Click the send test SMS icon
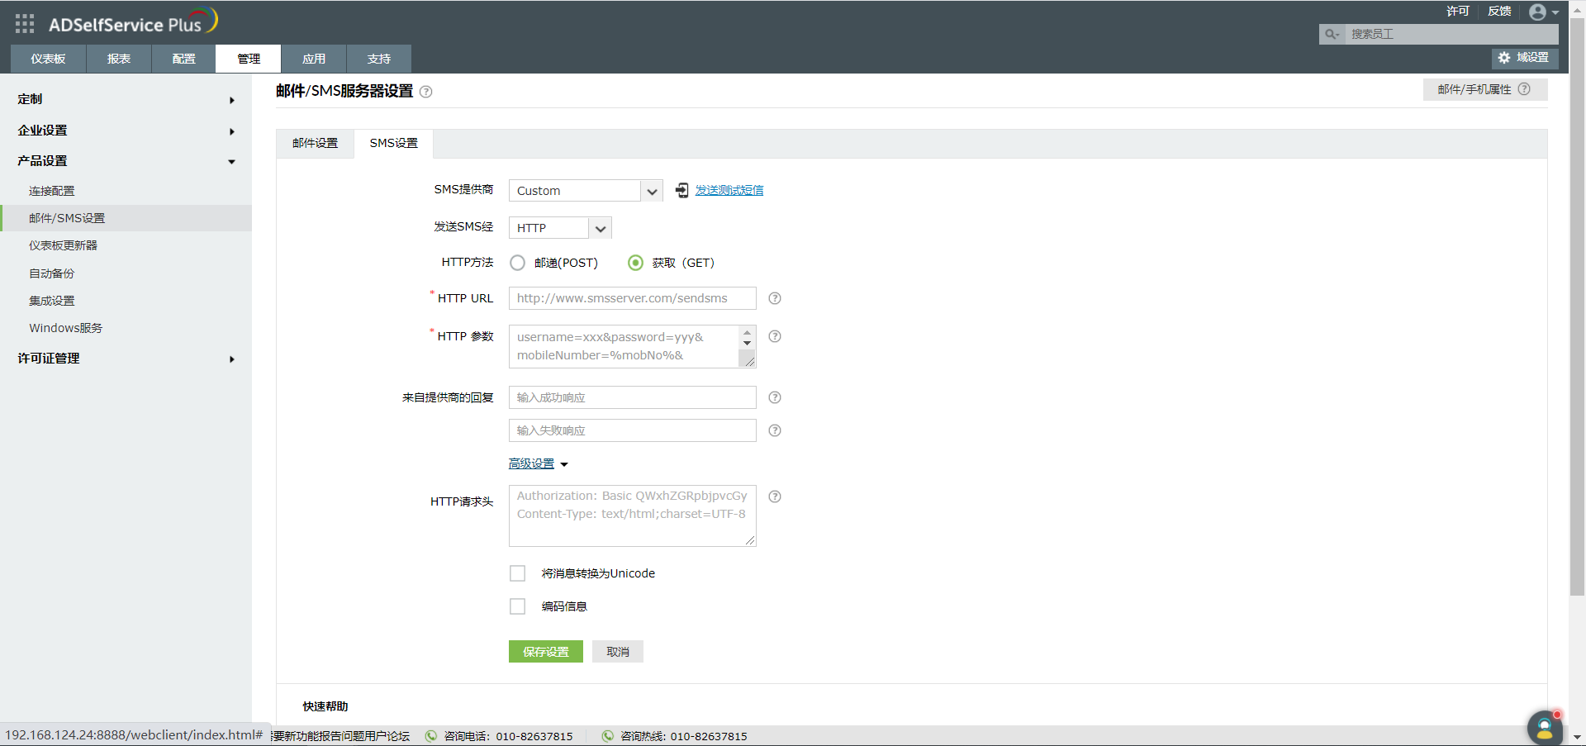 point(681,190)
